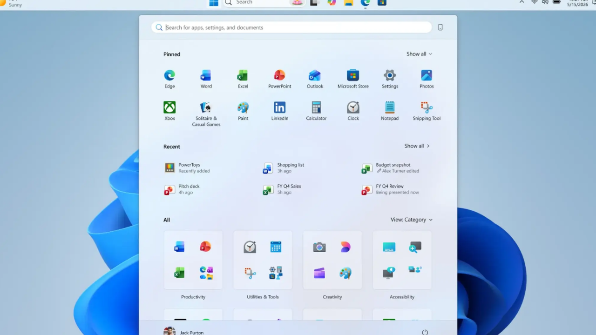Open Settings from pinned apps
The height and width of the screenshot is (335, 596).
[390, 79]
